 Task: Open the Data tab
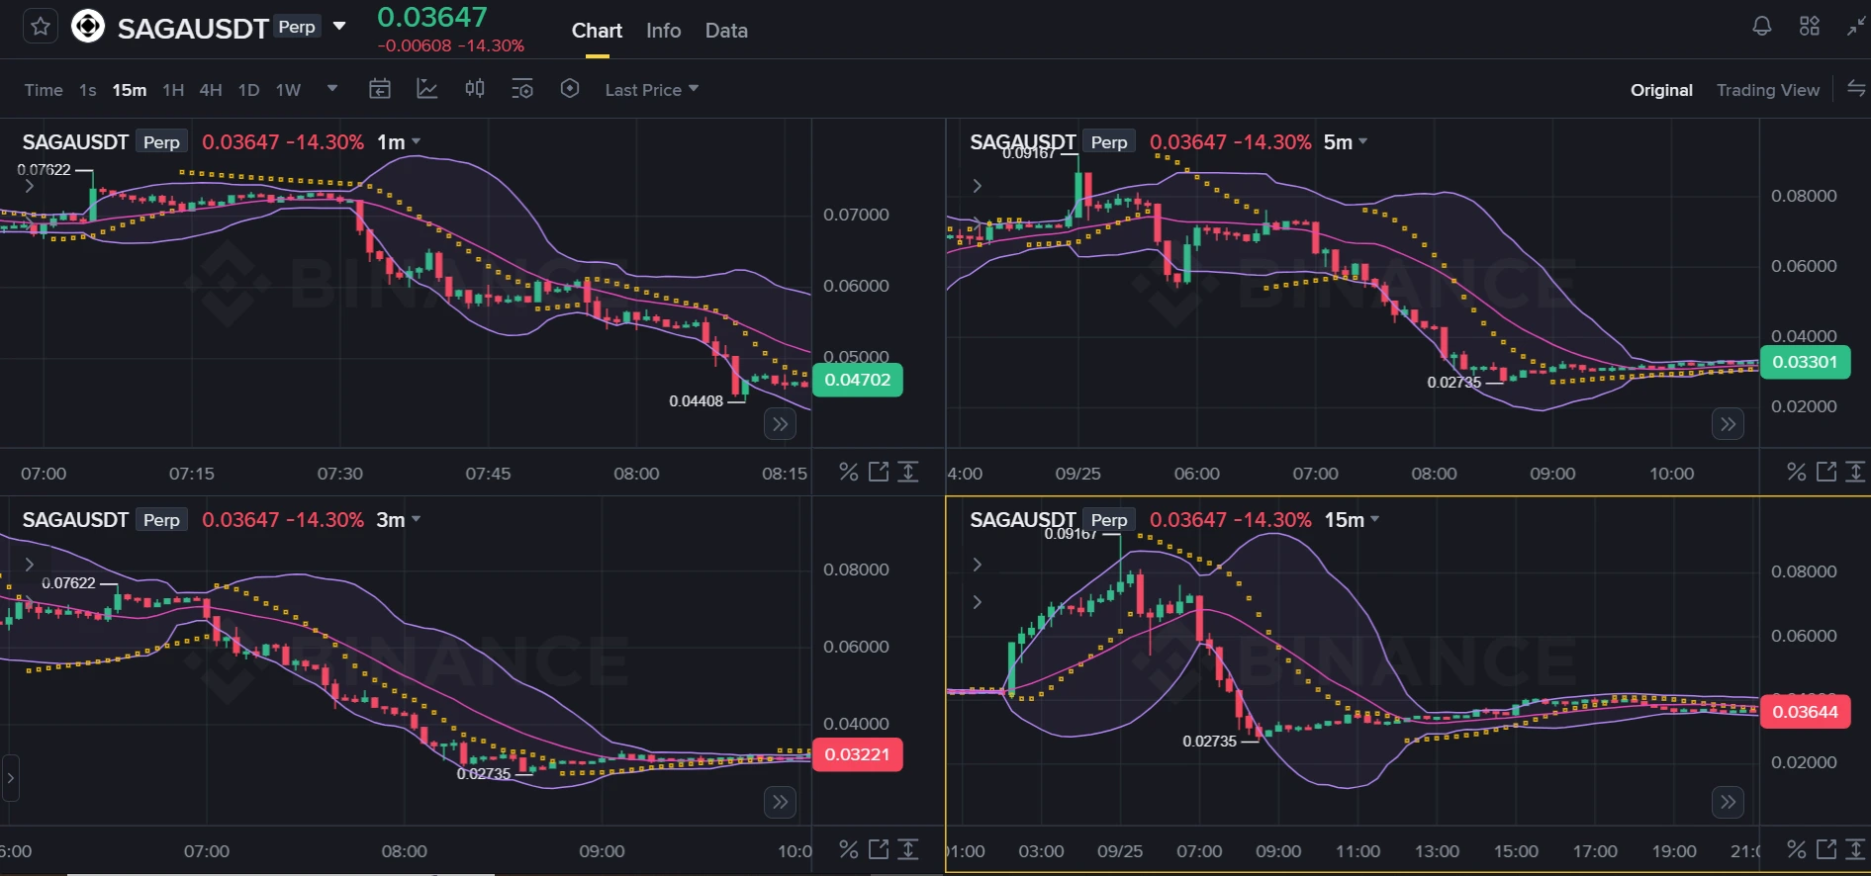pos(726,31)
